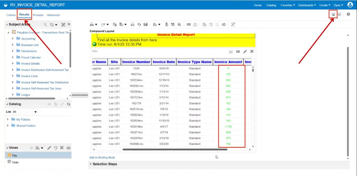This screenshot has width=357, height=176.
Task: Click invoice number cell 163019inv
Action: 136,127
